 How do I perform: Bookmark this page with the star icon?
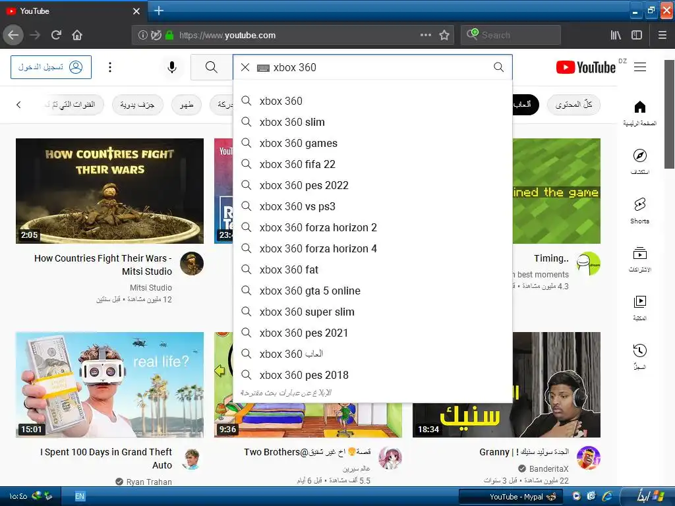pyautogui.click(x=444, y=35)
